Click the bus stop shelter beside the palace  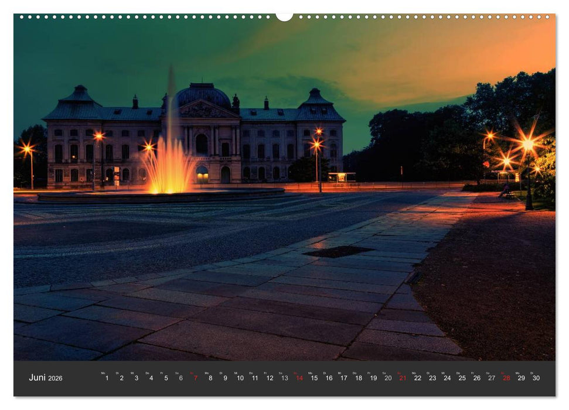[342, 176]
